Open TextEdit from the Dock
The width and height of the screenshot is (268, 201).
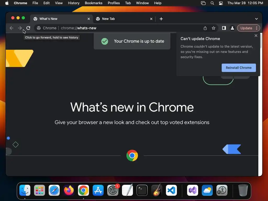(x=127, y=190)
